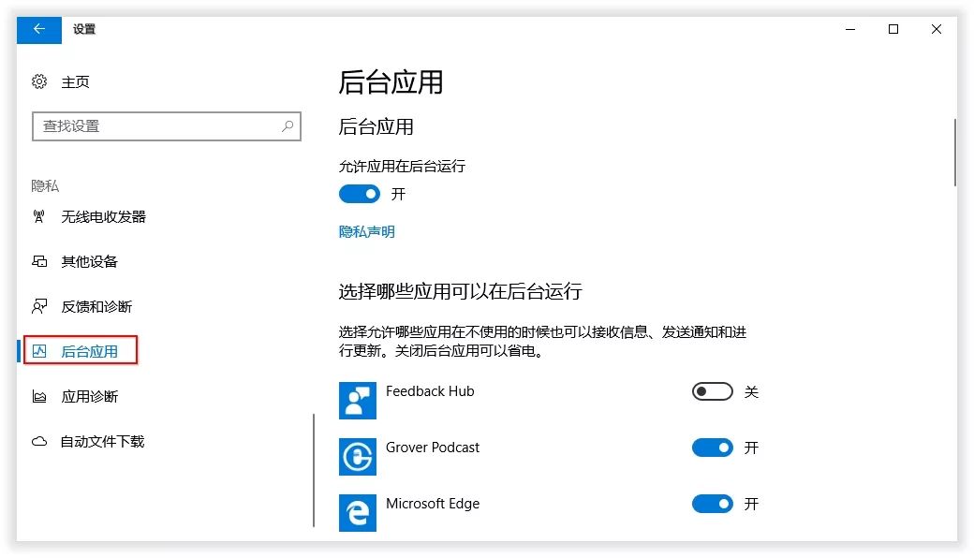This screenshot has width=974, height=558.
Task: Click the Grover Podcast app icon
Action: [357, 456]
